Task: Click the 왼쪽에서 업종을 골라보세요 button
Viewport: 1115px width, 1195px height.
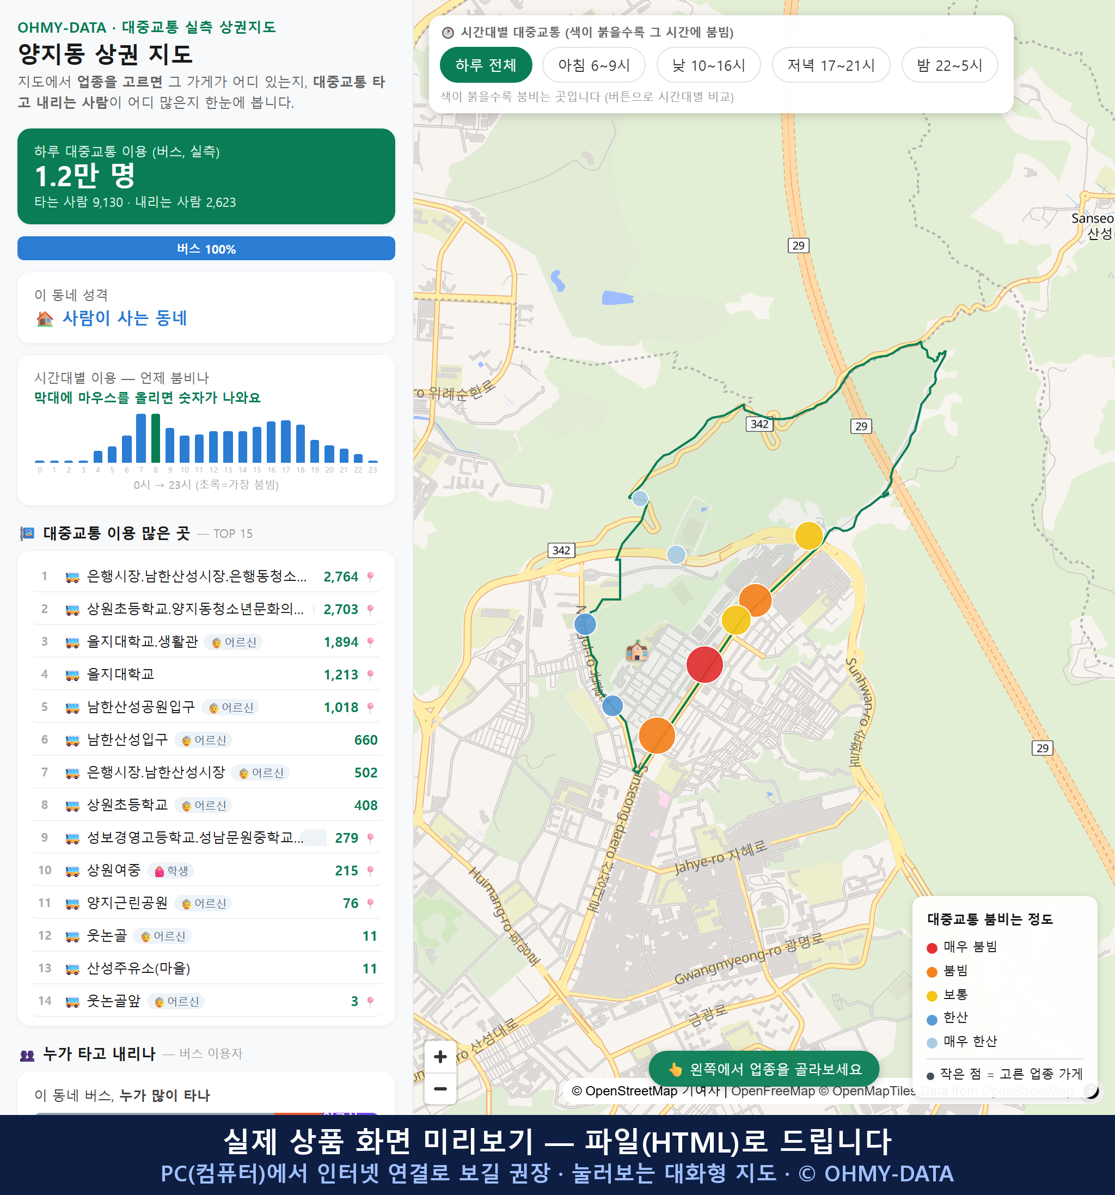Action: point(763,1069)
